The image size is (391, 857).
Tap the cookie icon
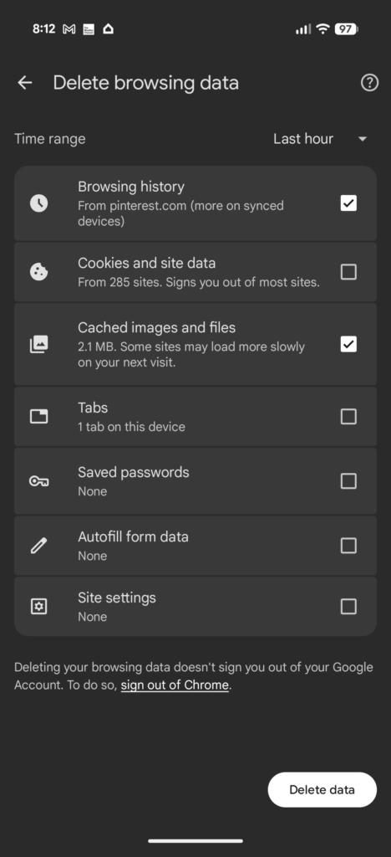[x=38, y=272]
